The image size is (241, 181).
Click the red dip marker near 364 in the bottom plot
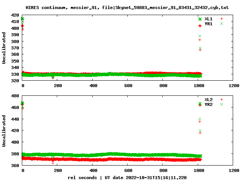53,163
